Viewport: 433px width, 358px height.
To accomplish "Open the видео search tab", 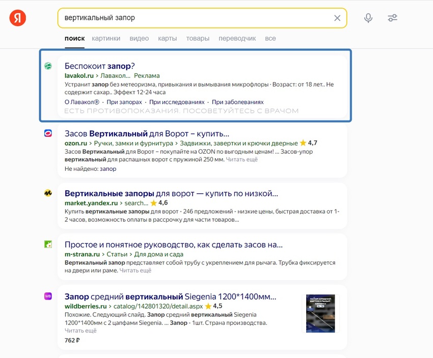I will pyautogui.click(x=139, y=38).
